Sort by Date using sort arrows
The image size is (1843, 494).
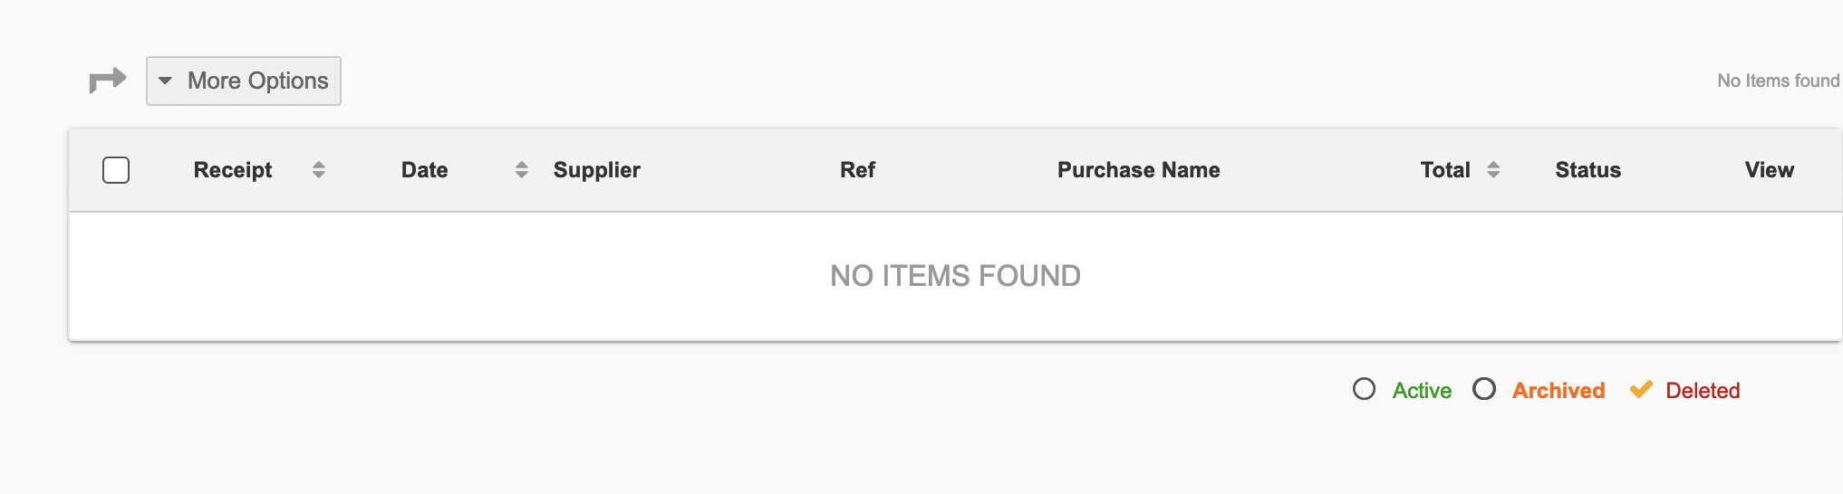(x=522, y=170)
